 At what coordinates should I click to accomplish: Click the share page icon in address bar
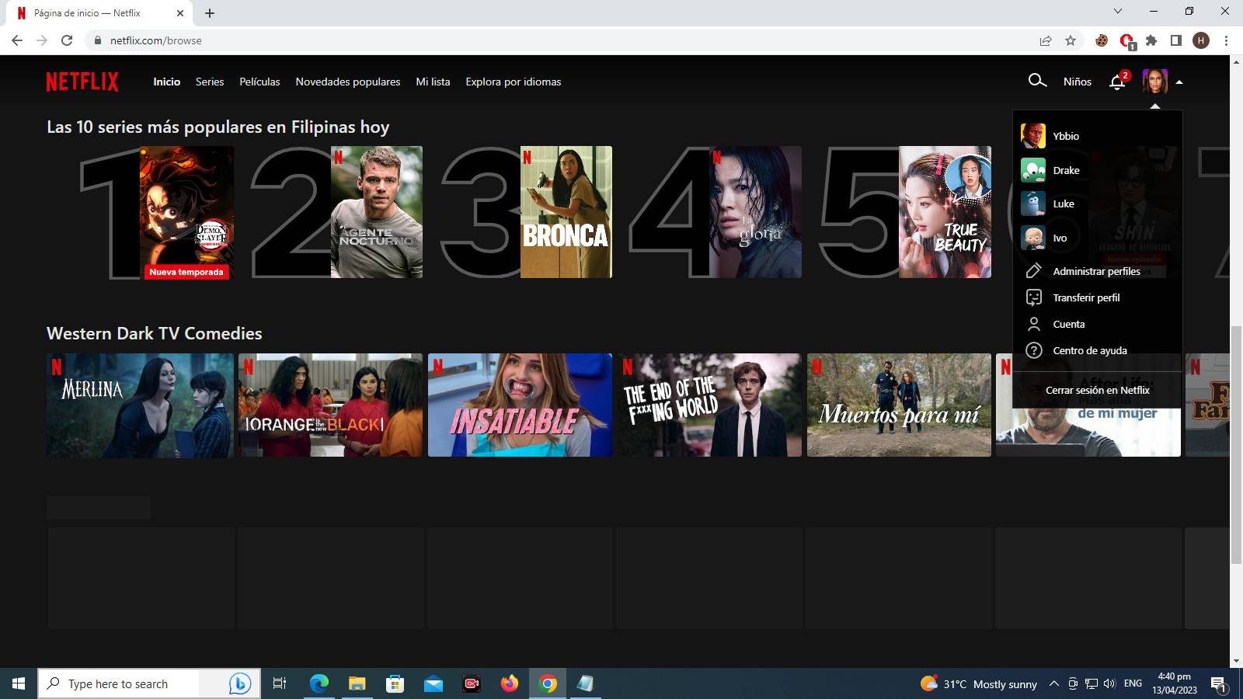click(1046, 40)
